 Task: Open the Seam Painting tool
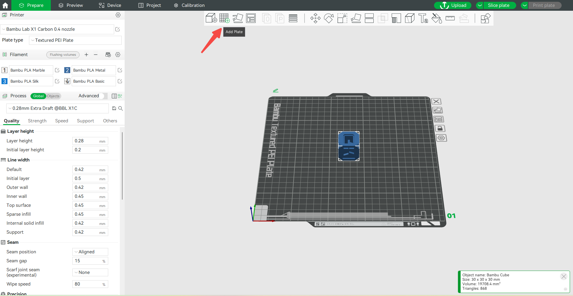pyautogui.click(x=409, y=18)
